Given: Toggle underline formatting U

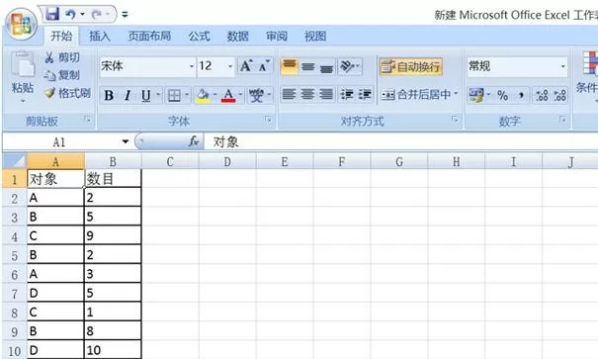Looking at the screenshot, I should 145,95.
